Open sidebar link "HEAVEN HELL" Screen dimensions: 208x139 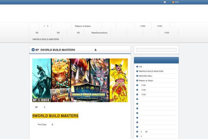[146, 76]
